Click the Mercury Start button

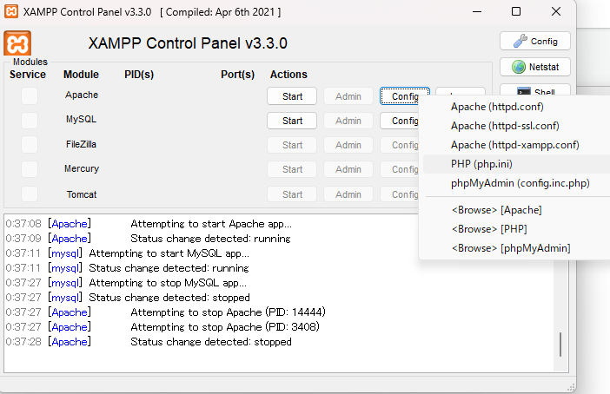coord(292,169)
